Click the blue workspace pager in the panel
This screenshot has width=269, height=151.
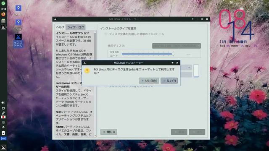click(3, 138)
